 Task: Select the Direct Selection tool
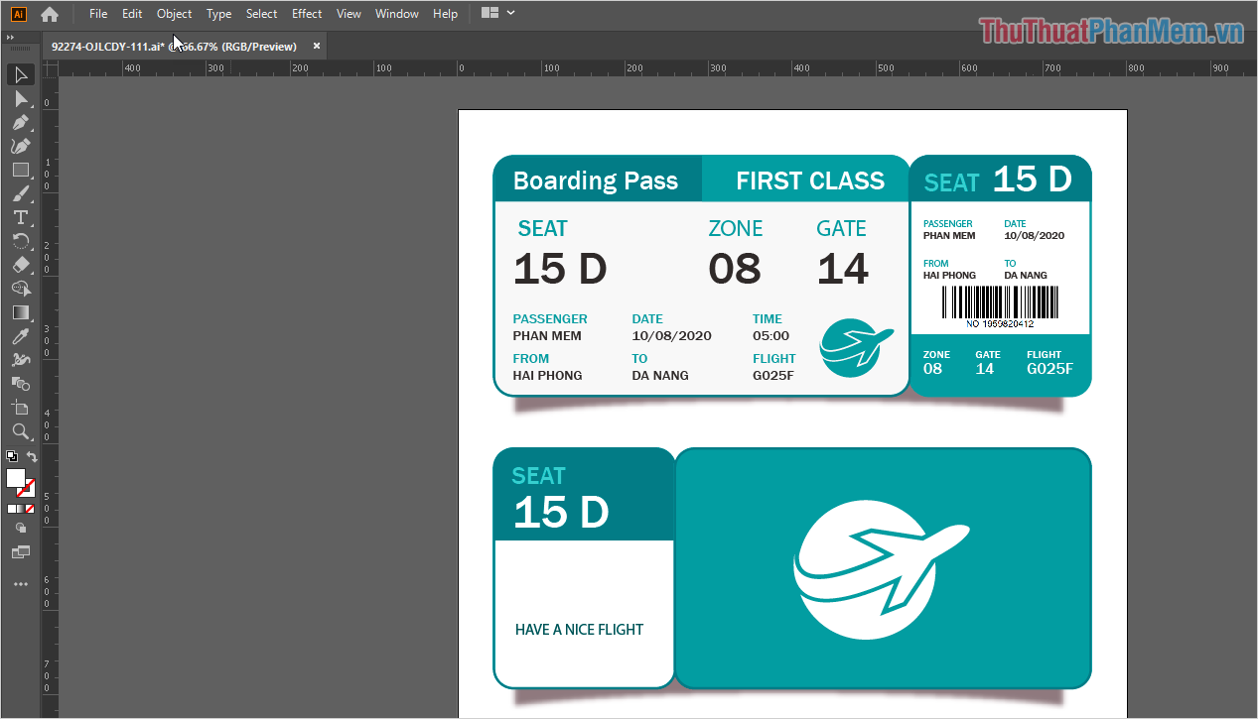[x=20, y=99]
